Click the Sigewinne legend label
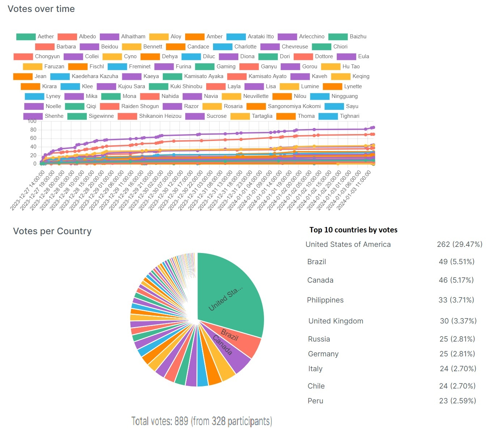 point(101,116)
